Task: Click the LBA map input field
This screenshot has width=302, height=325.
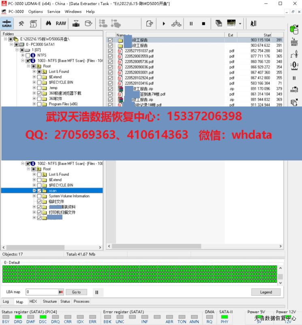Action: 42,292
